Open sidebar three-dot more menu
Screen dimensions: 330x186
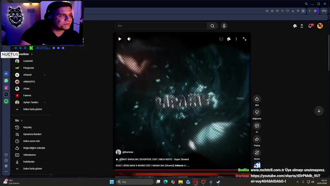pos(6,171)
